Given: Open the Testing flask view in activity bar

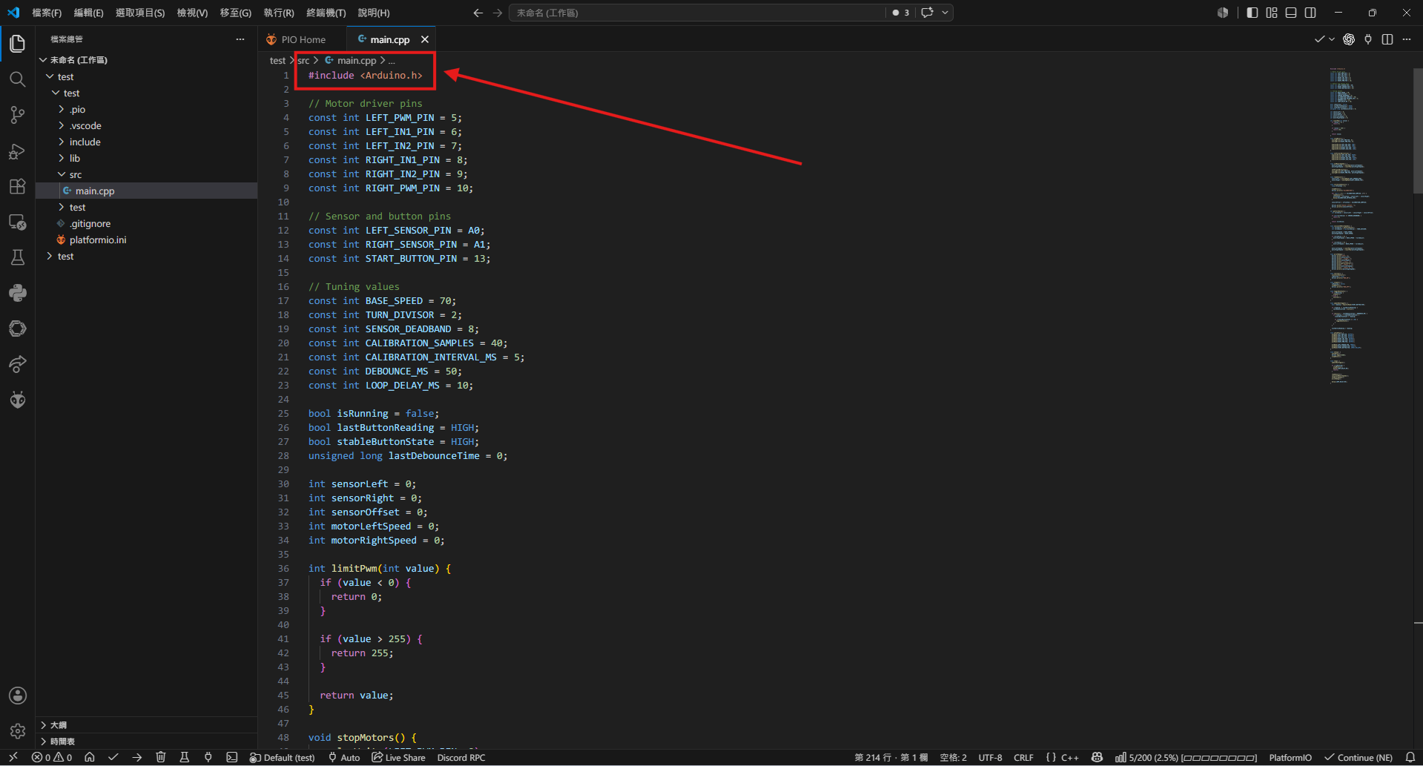Looking at the screenshot, I should tap(18, 257).
